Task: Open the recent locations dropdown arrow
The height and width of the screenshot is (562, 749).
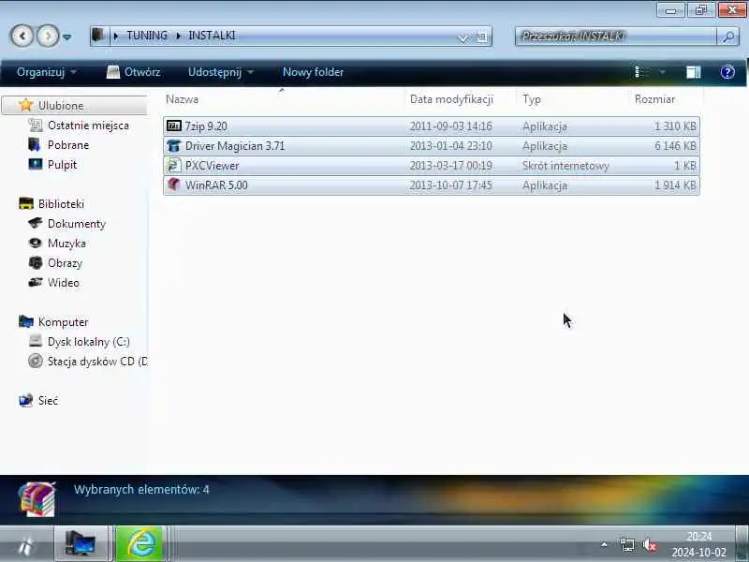Action: [67, 37]
